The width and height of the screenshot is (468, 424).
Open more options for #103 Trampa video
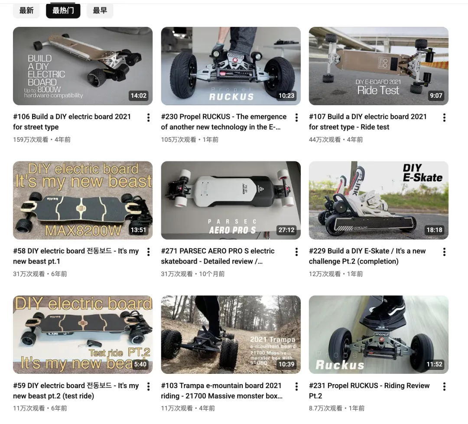click(x=296, y=387)
